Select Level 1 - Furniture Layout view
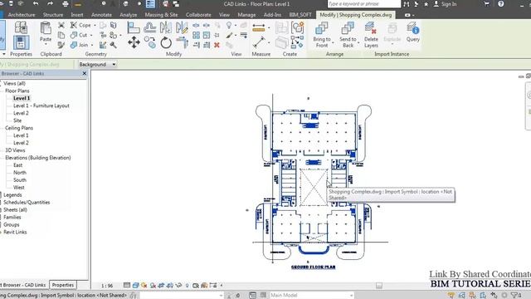The width and height of the screenshot is (531, 299). coord(41,105)
